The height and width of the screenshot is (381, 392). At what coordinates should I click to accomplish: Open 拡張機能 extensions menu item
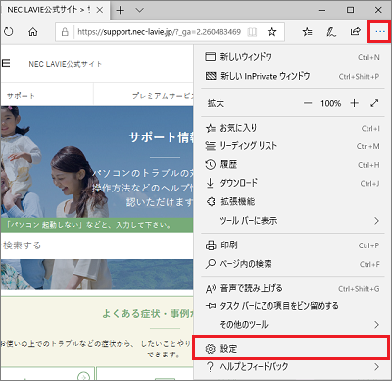tap(291, 201)
